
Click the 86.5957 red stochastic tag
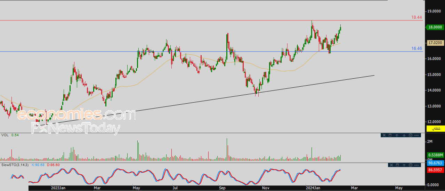click(x=435, y=170)
